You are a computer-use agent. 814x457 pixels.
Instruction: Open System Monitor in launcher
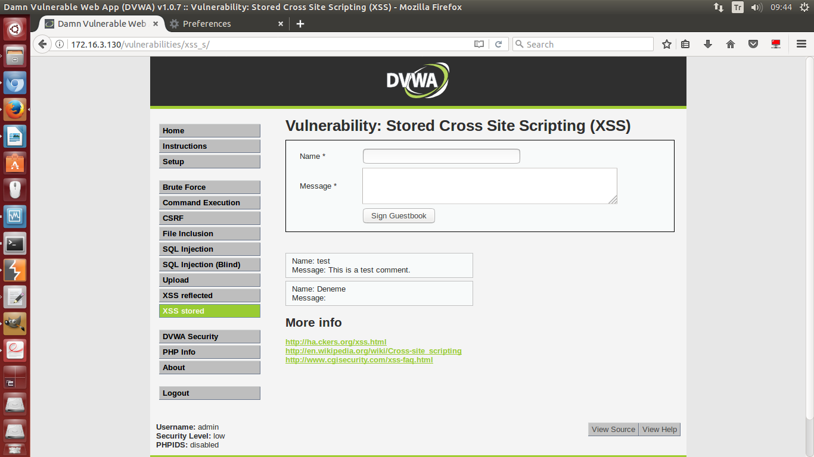(x=15, y=217)
